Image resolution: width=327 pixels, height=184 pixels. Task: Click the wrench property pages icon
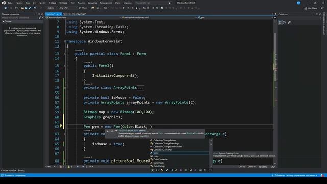[289, 22]
